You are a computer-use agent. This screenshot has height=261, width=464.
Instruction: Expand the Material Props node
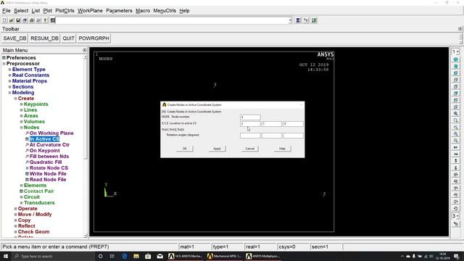tap(9, 80)
